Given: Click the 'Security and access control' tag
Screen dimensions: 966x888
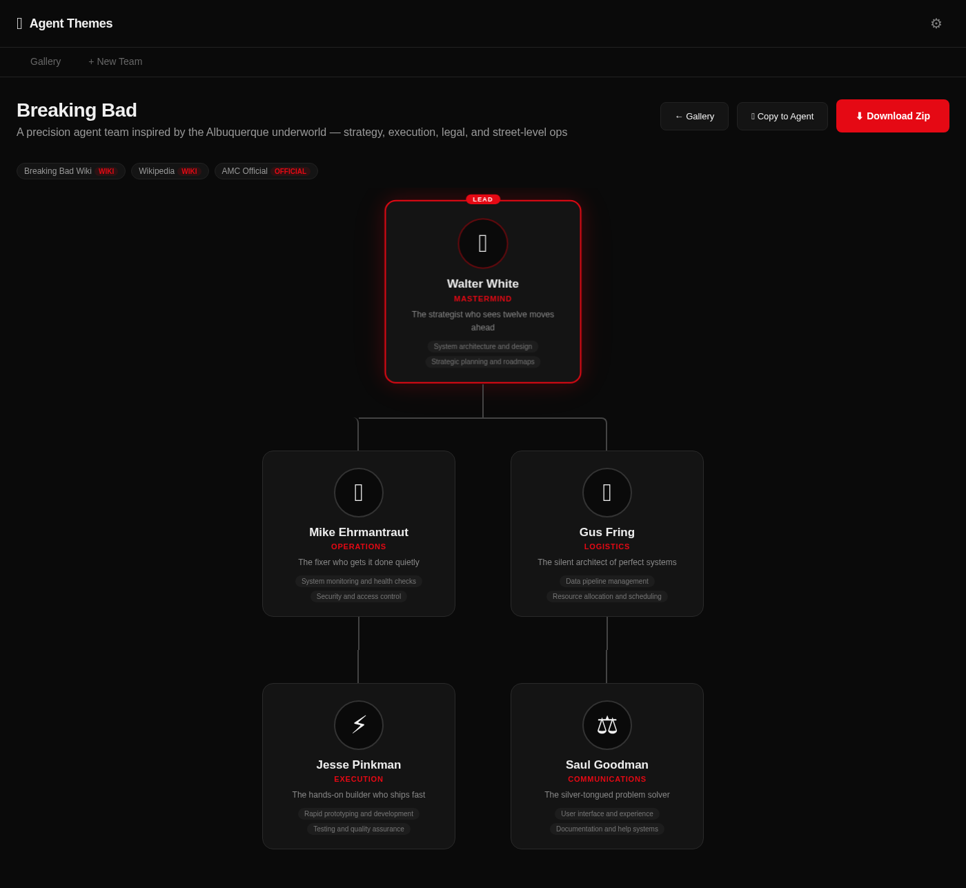Looking at the screenshot, I should pos(359,596).
